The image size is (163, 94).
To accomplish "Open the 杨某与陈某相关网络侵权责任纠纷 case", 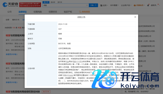I will click(x=23, y=92).
